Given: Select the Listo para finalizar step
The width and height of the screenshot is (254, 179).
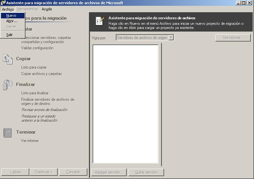Looking at the screenshot, I should pos(35,93).
